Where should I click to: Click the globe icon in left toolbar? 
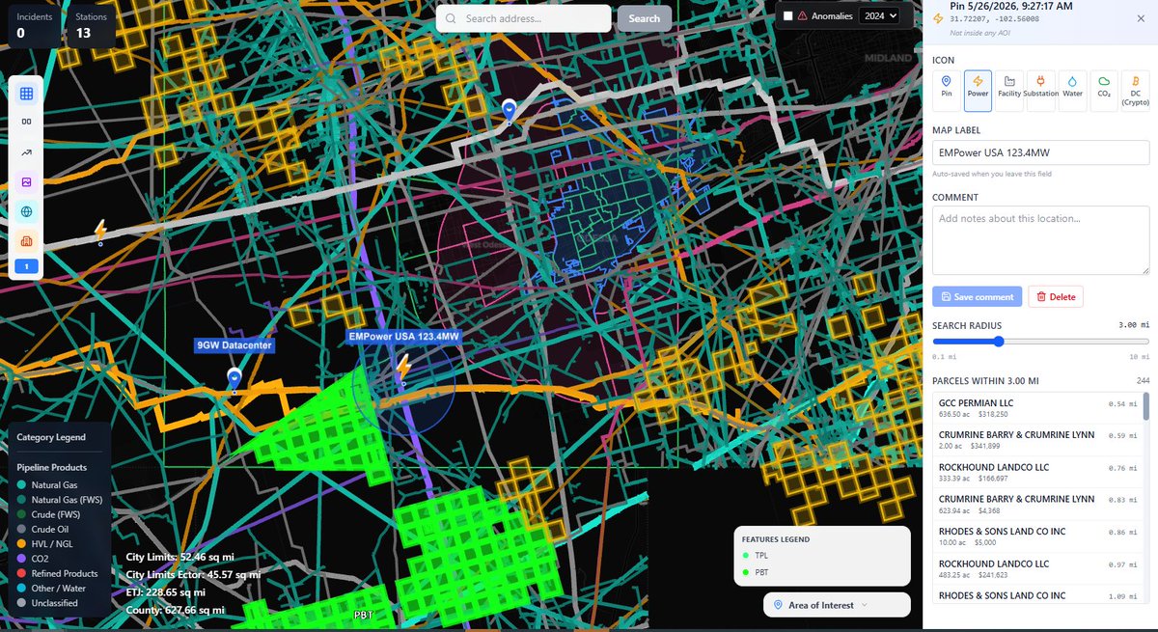26,211
